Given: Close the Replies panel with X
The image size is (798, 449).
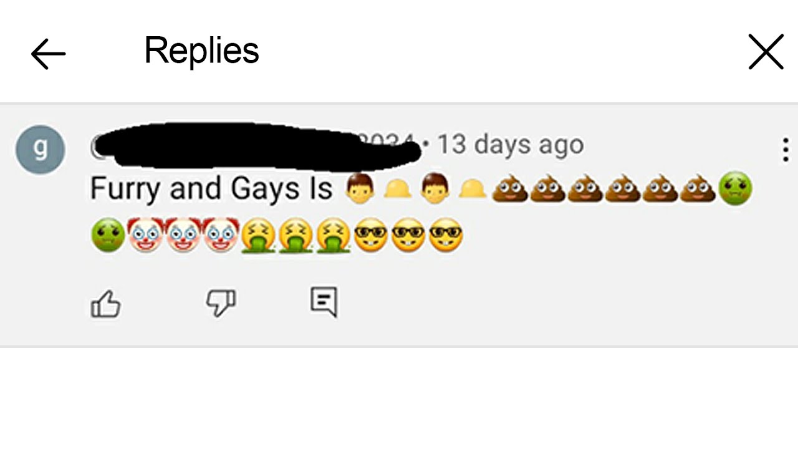Looking at the screenshot, I should 766,52.
